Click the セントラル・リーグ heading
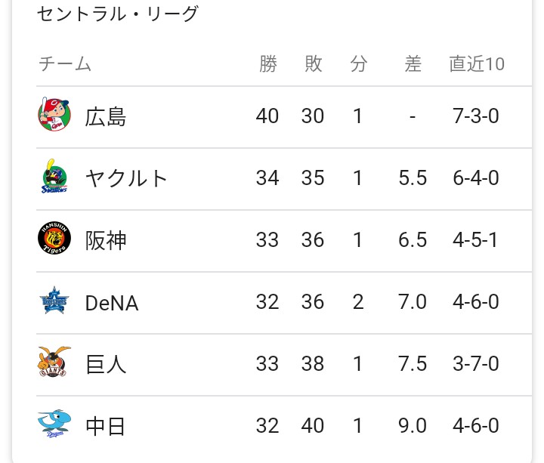 pyautogui.click(x=117, y=14)
